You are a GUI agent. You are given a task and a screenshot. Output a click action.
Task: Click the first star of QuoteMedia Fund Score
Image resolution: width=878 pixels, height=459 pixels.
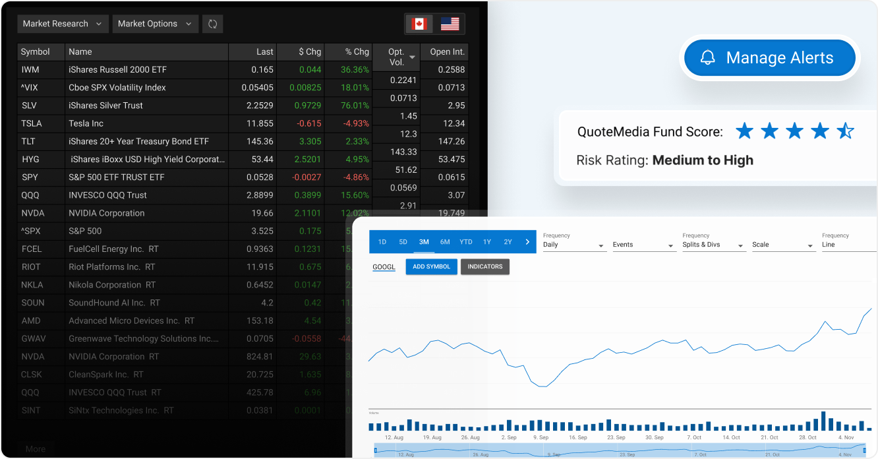(744, 131)
